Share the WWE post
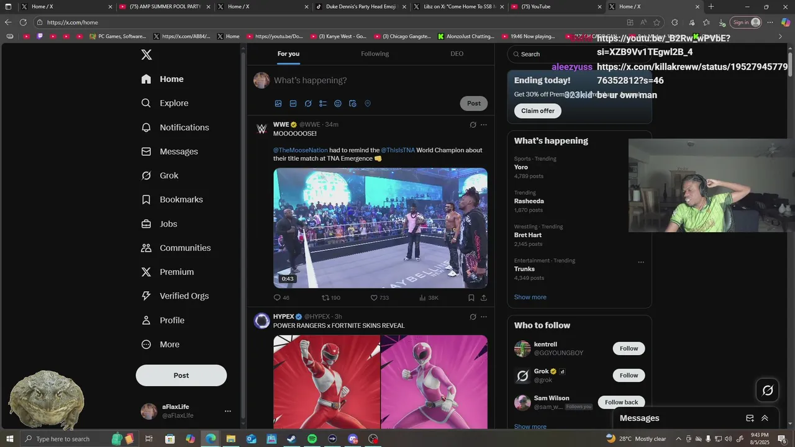Viewport: 795px width, 447px height. coord(484,298)
